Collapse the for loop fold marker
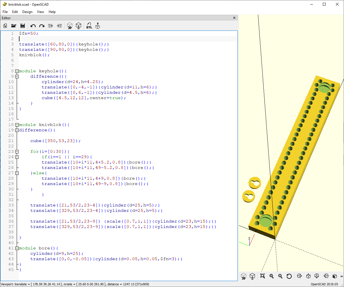Screen dimensions: 344x287 (17, 151)
